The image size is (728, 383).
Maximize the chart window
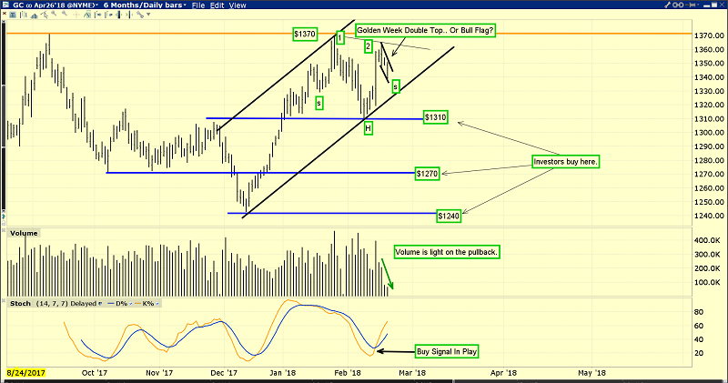click(x=714, y=5)
